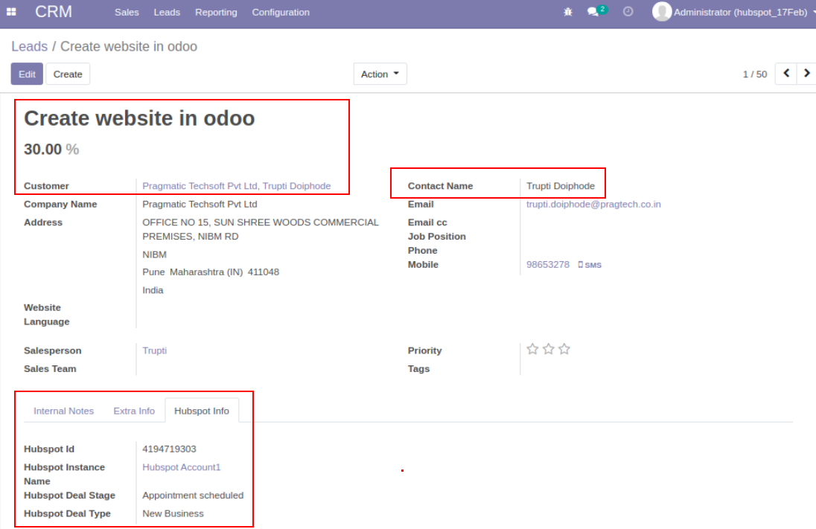Click the New Business deal type
Screen dimensions: 816x529
[173, 513]
